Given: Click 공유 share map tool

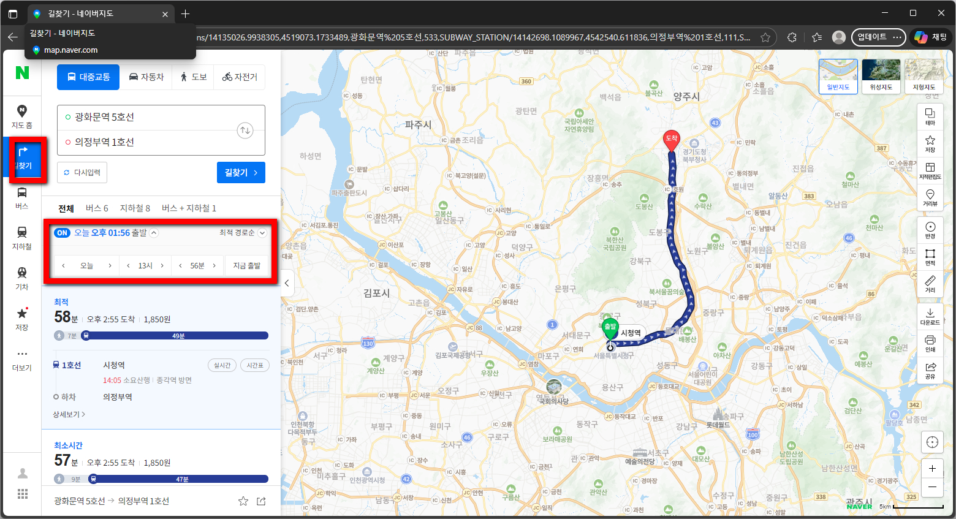Looking at the screenshot, I should coord(930,371).
